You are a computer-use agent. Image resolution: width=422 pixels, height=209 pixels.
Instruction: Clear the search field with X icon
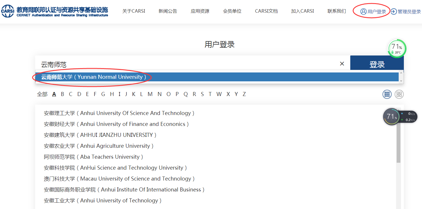(x=342, y=64)
